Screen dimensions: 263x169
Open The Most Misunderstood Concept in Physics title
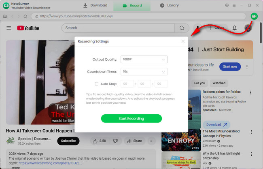[x=221, y=133]
